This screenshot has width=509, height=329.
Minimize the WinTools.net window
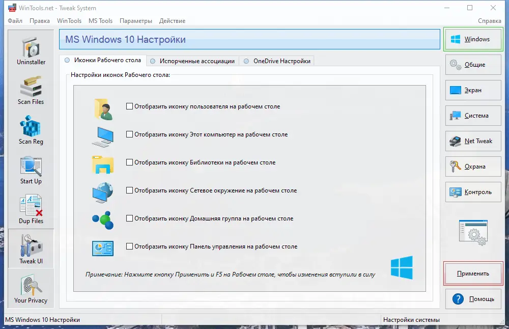[447, 8]
